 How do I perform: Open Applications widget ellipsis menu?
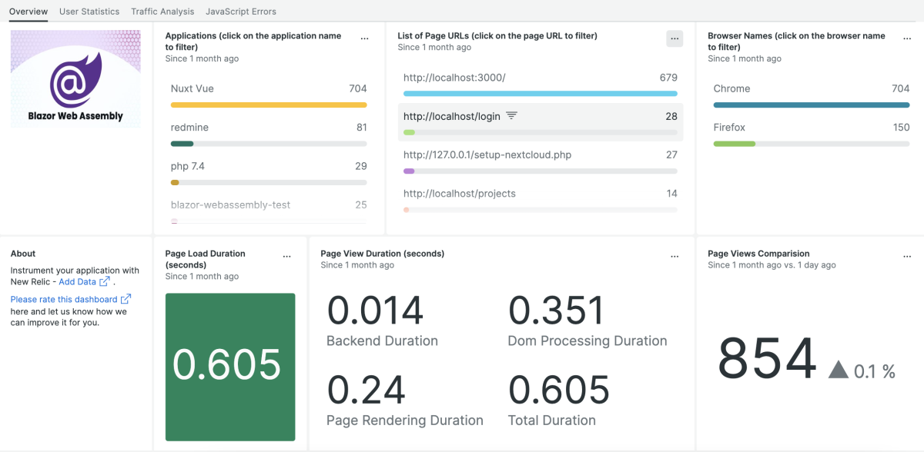(x=365, y=38)
